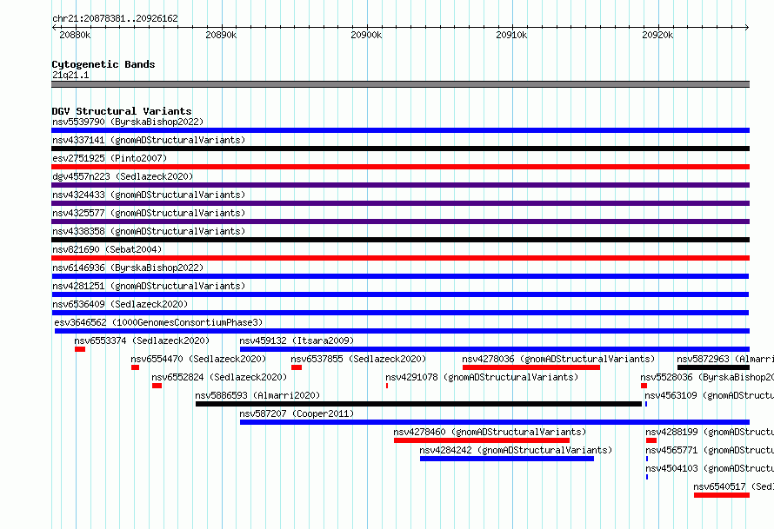Viewport: 774px width, 529px height.
Task: Open the nsv4288199 variant label
Action: point(710,432)
